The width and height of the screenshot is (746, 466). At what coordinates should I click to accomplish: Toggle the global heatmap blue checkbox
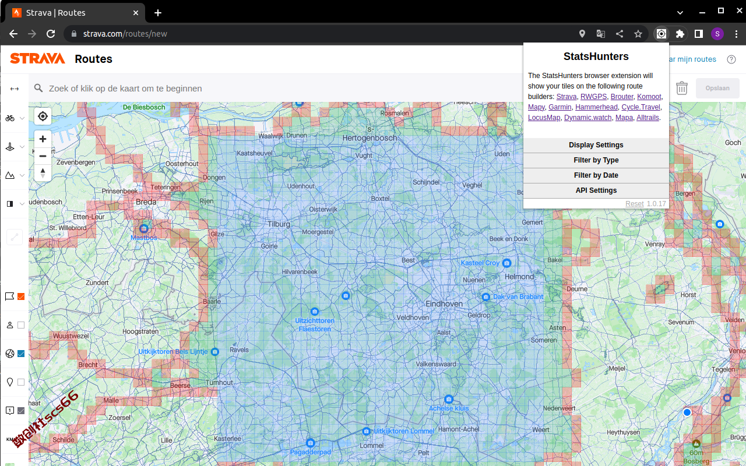tap(21, 354)
